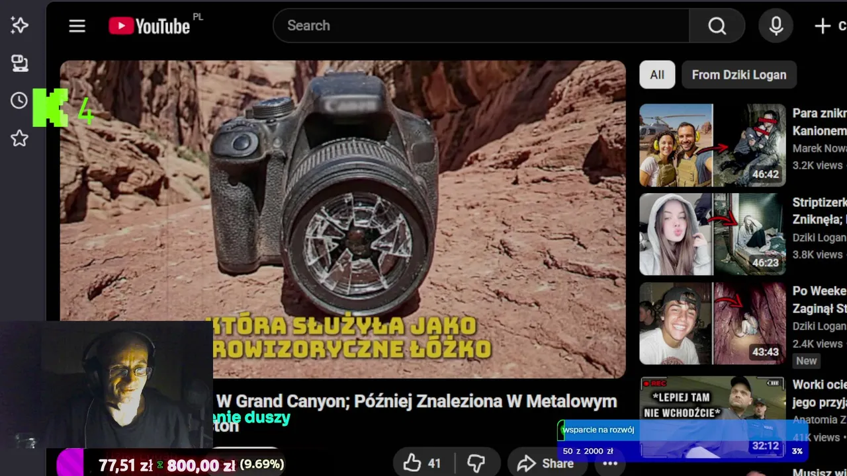Open more actions three-dot menu

tap(610, 463)
